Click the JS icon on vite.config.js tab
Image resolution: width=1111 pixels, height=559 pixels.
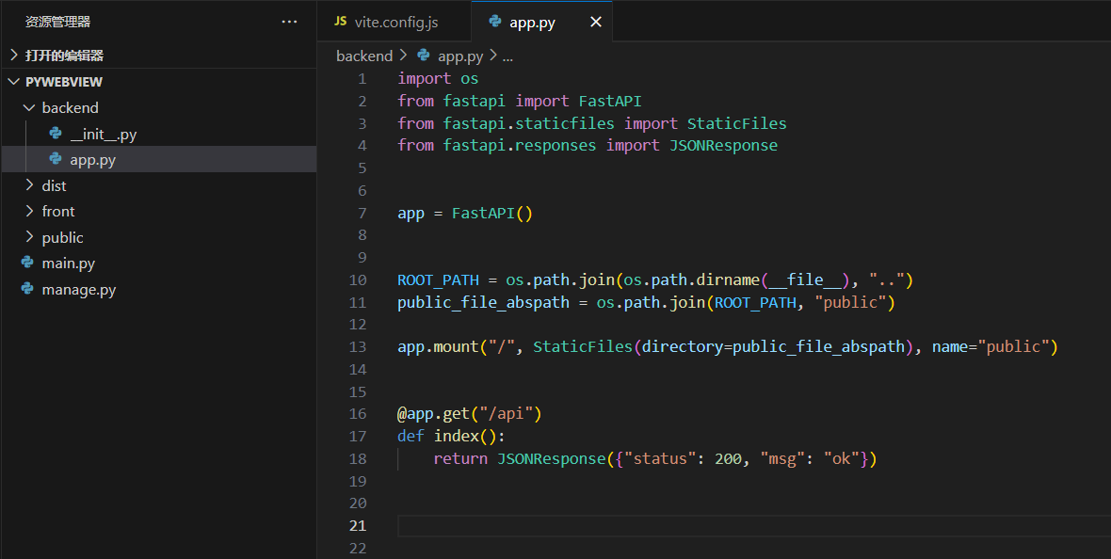(x=341, y=22)
